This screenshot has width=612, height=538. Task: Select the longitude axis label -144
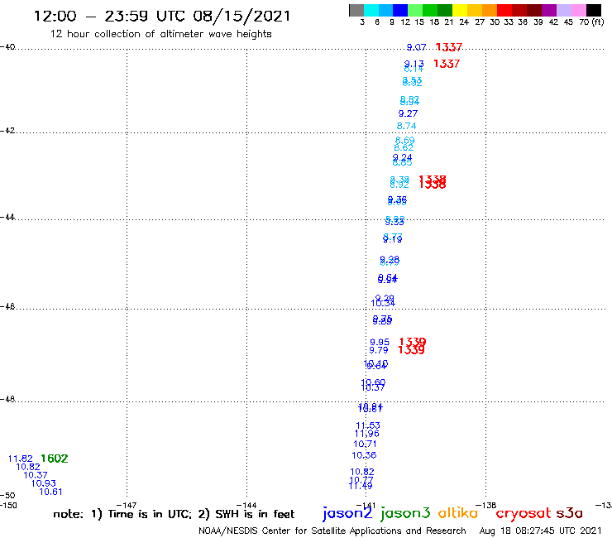(246, 506)
